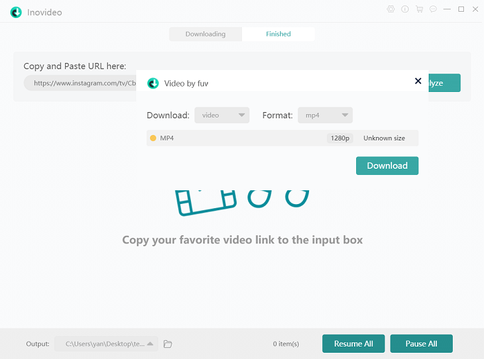Close the Video by fuv dialog

click(x=418, y=81)
